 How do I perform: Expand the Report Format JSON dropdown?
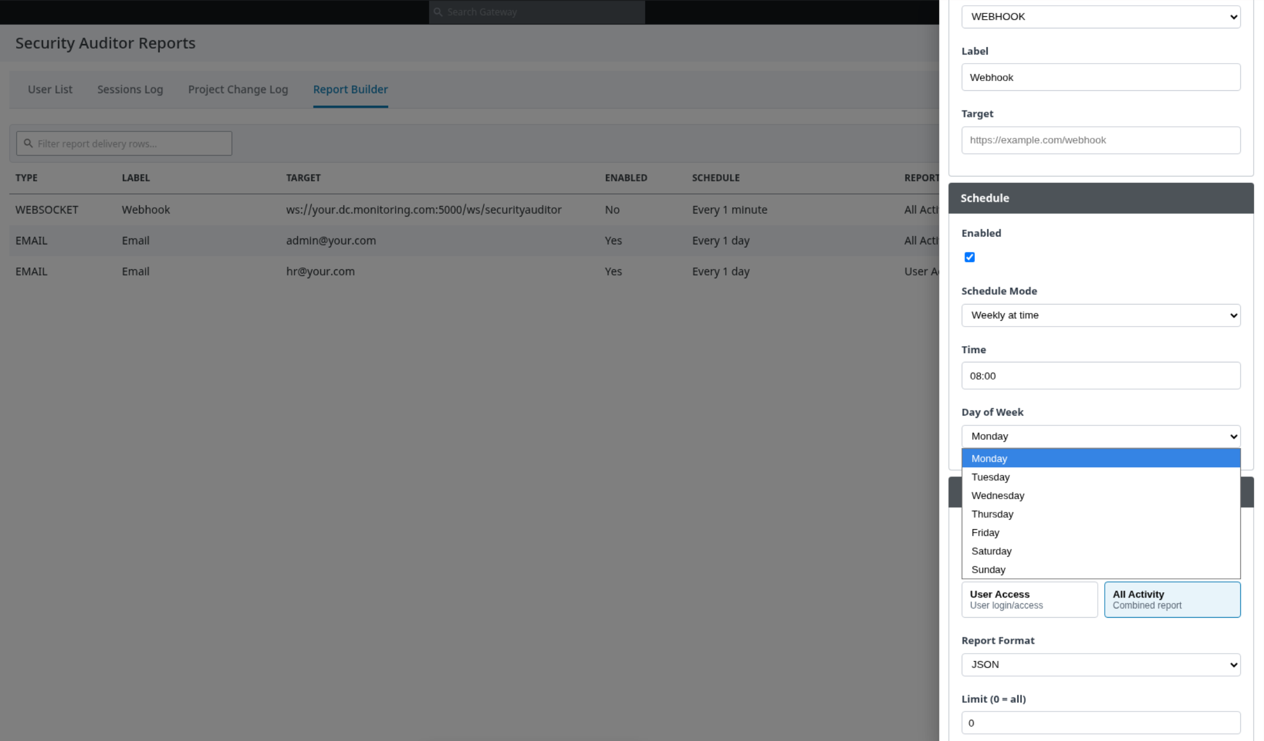tap(1101, 665)
